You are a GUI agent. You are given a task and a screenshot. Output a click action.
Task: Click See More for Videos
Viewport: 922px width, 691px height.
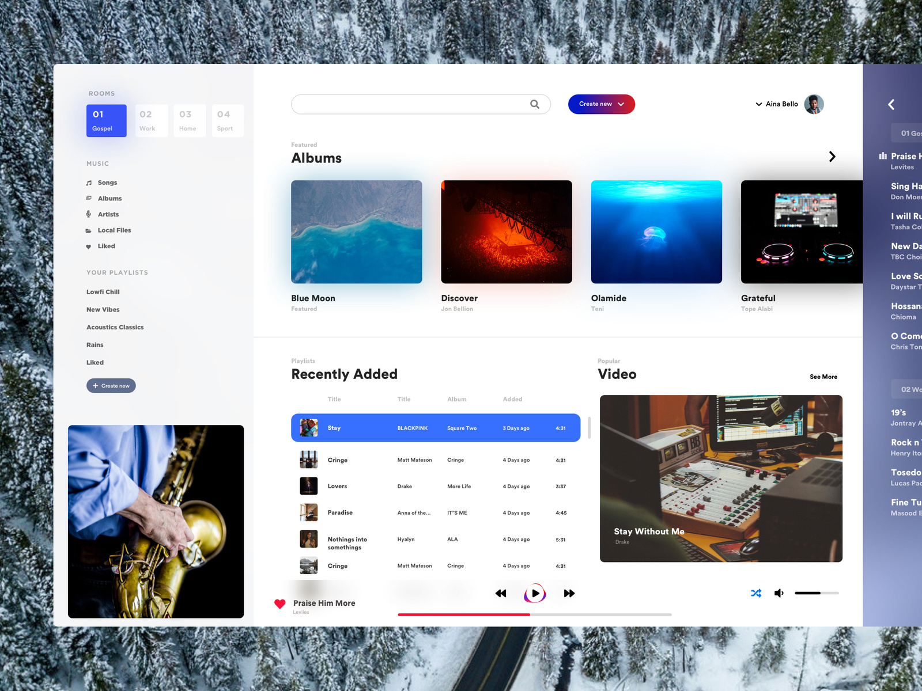pyautogui.click(x=823, y=377)
